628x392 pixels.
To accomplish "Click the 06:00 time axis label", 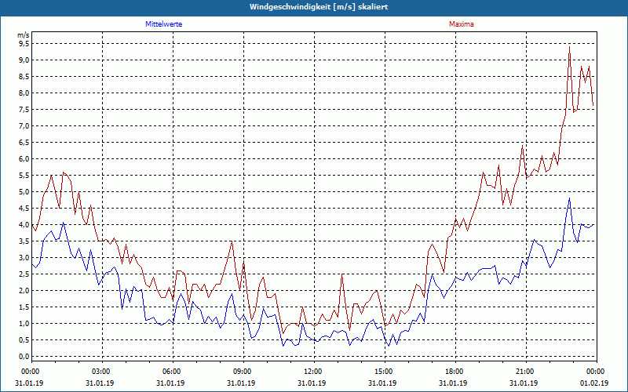I will click(x=173, y=372).
